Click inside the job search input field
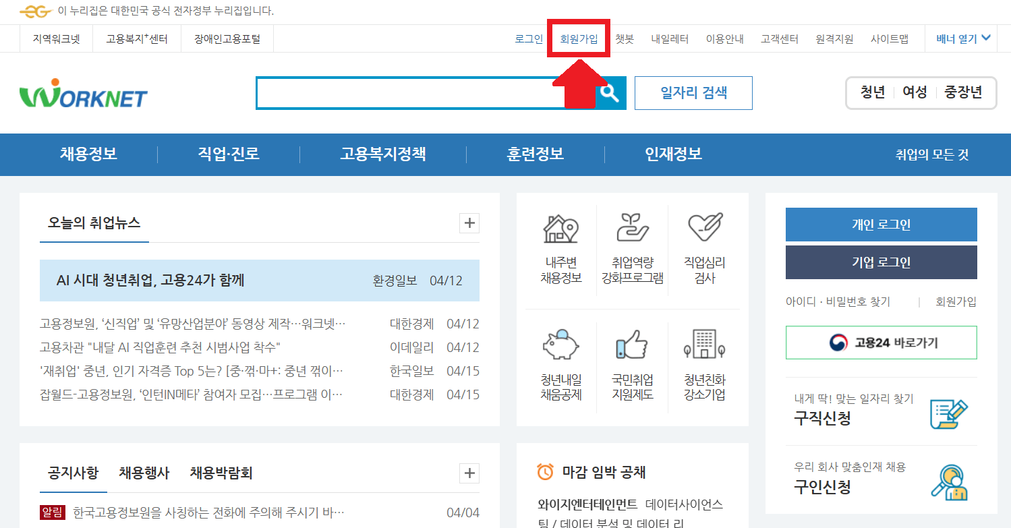 pos(425,93)
